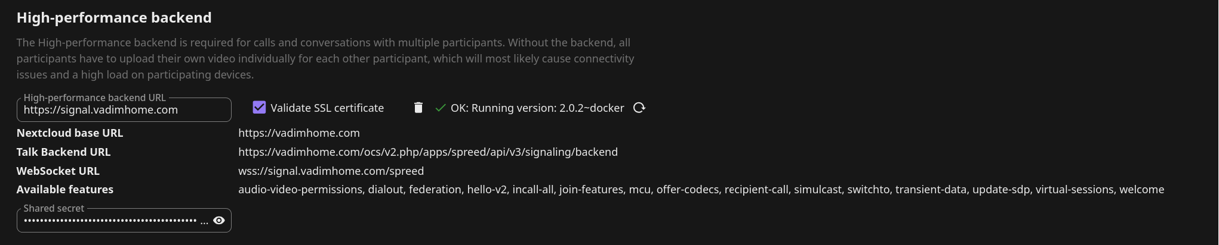Click the green OK checkmark icon
1219x245 pixels.
pos(441,108)
